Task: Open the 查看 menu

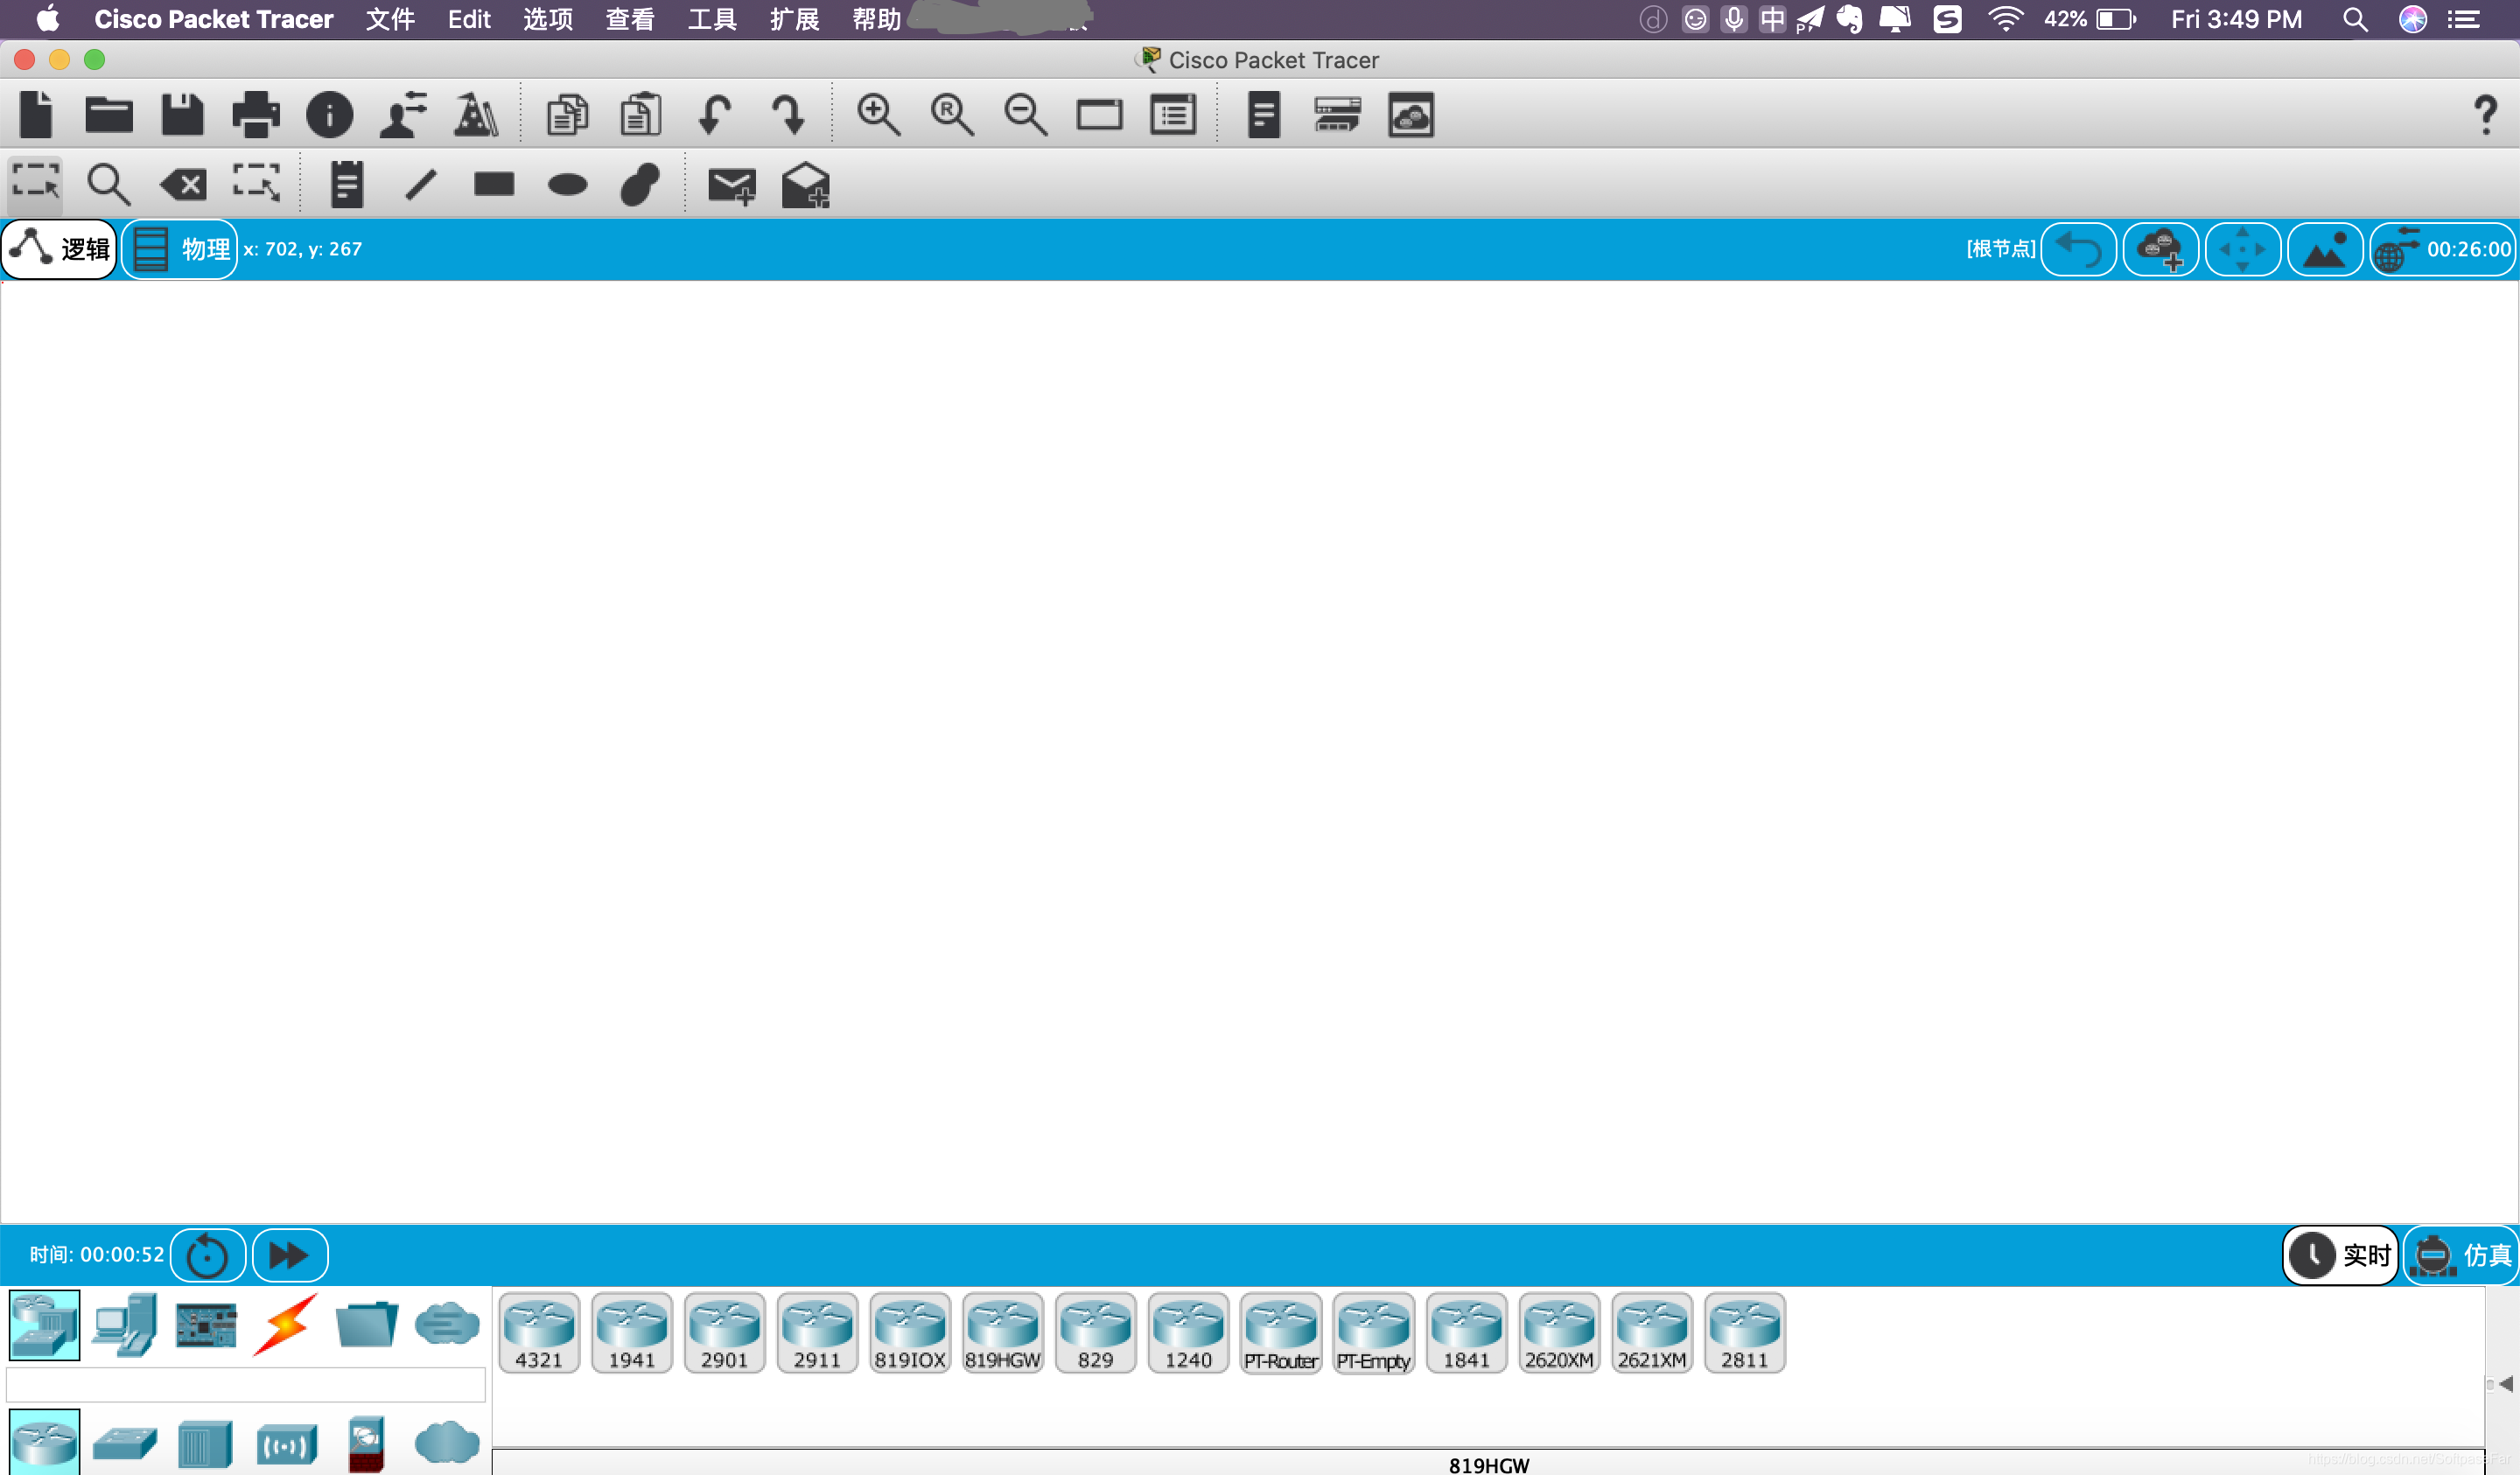Action: click(x=630, y=19)
